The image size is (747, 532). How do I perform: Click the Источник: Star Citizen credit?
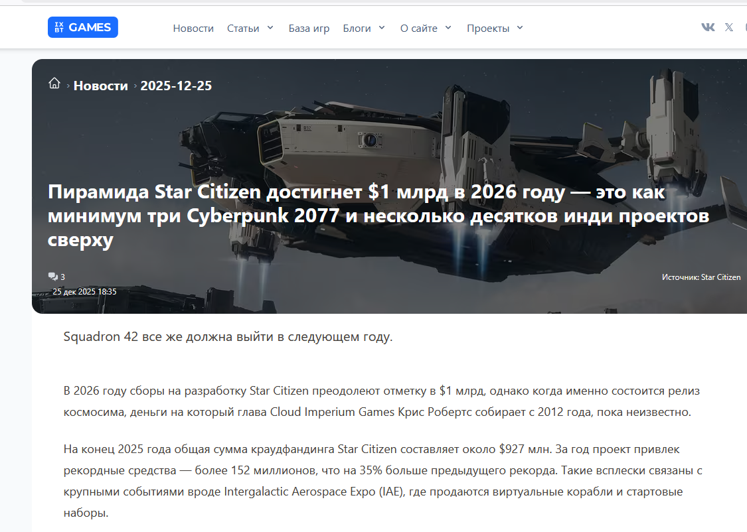[x=701, y=277]
